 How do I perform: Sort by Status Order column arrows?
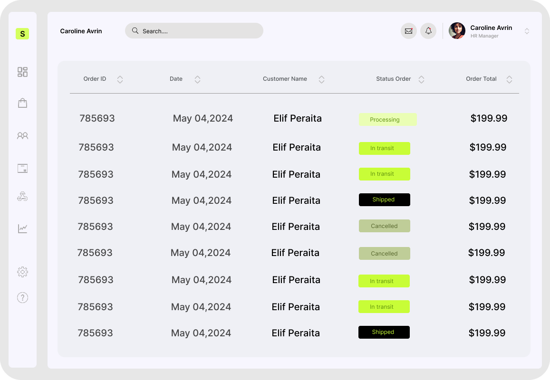[421, 79]
